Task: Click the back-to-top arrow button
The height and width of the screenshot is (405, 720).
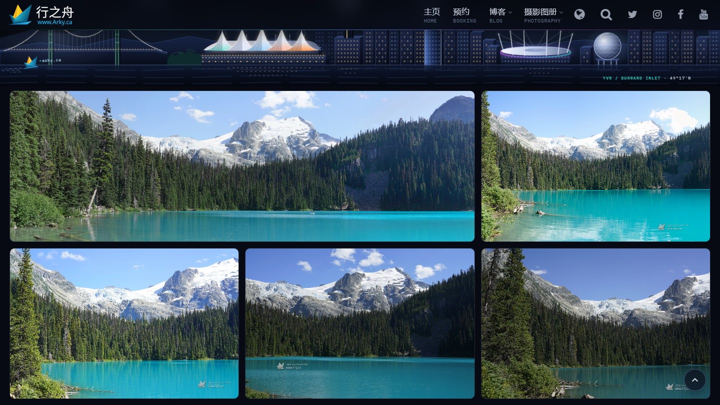Action: click(x=694, y=380)
